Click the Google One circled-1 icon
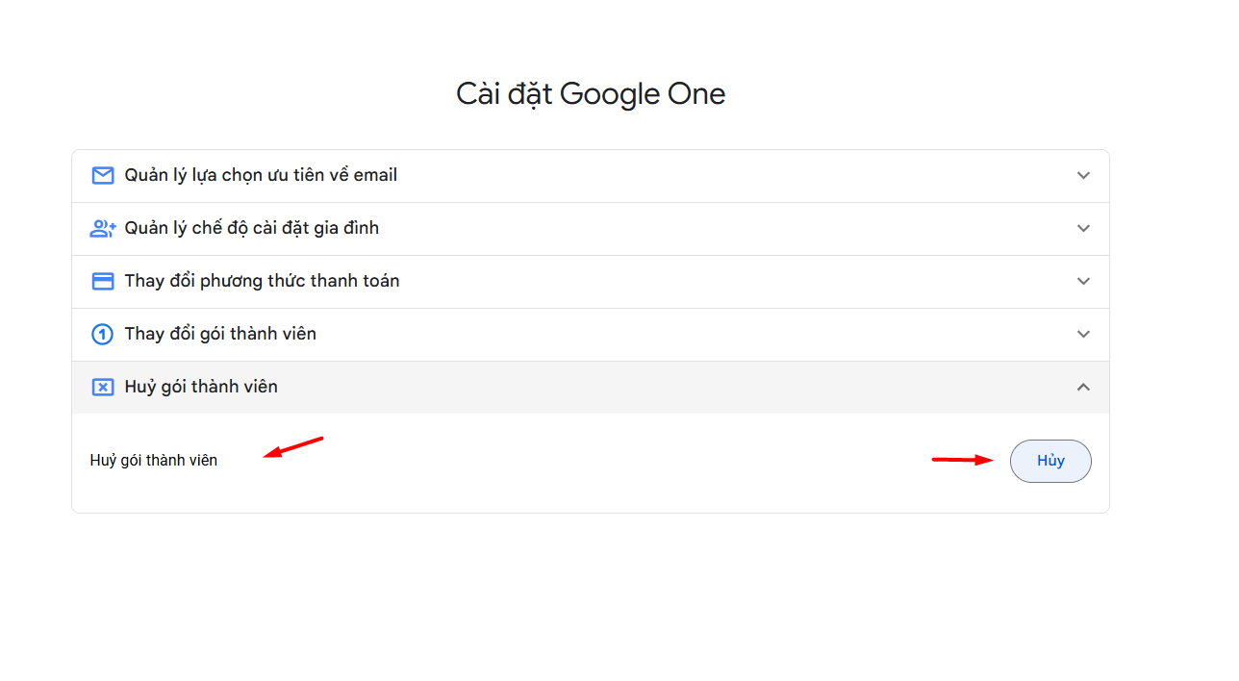This screenshot has width=1239, height=681. point(103,334)
